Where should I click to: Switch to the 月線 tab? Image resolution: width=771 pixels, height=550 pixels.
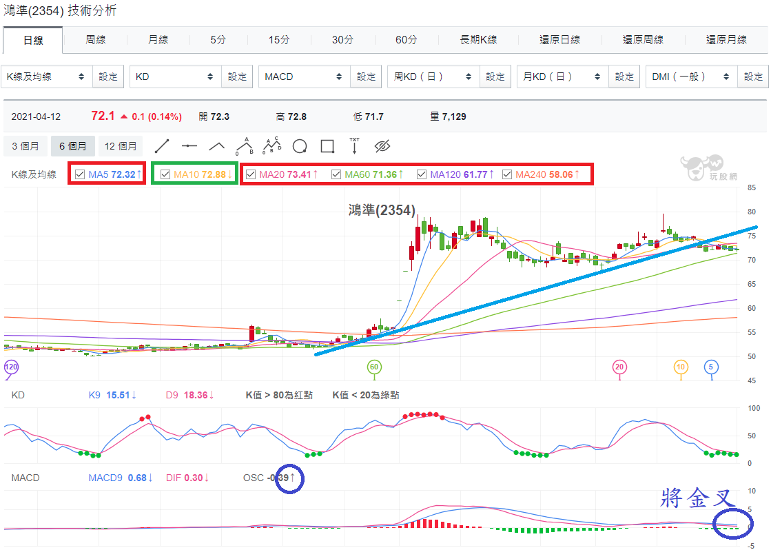pyautogui.click(x=158, y=40)
